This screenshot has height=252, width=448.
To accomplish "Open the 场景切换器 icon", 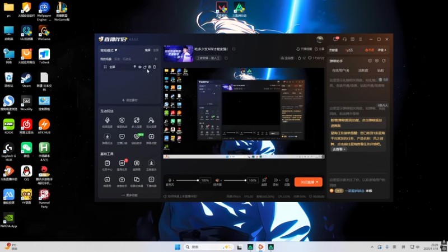I will pyautogui.click(x=137, y=179).
